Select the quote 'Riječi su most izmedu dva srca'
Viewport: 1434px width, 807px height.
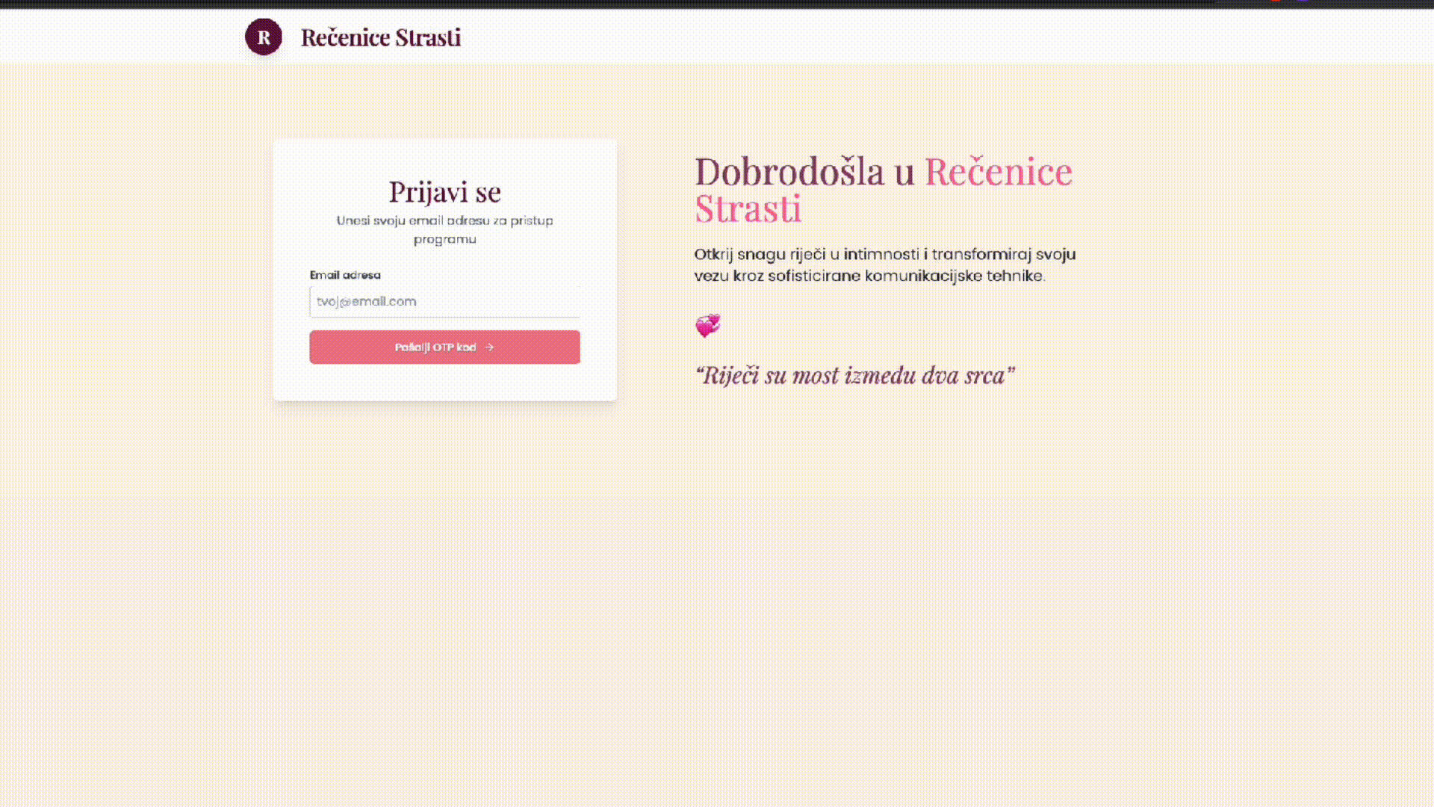[856, 376]
